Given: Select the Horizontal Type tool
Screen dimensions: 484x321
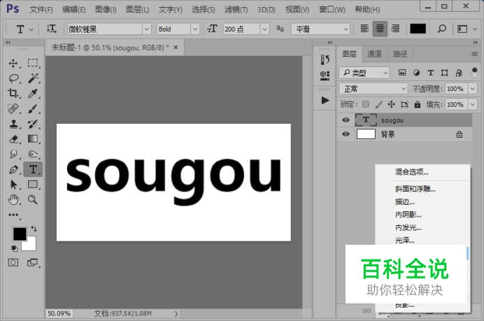Looking at the screenshot, I should 33,169.
